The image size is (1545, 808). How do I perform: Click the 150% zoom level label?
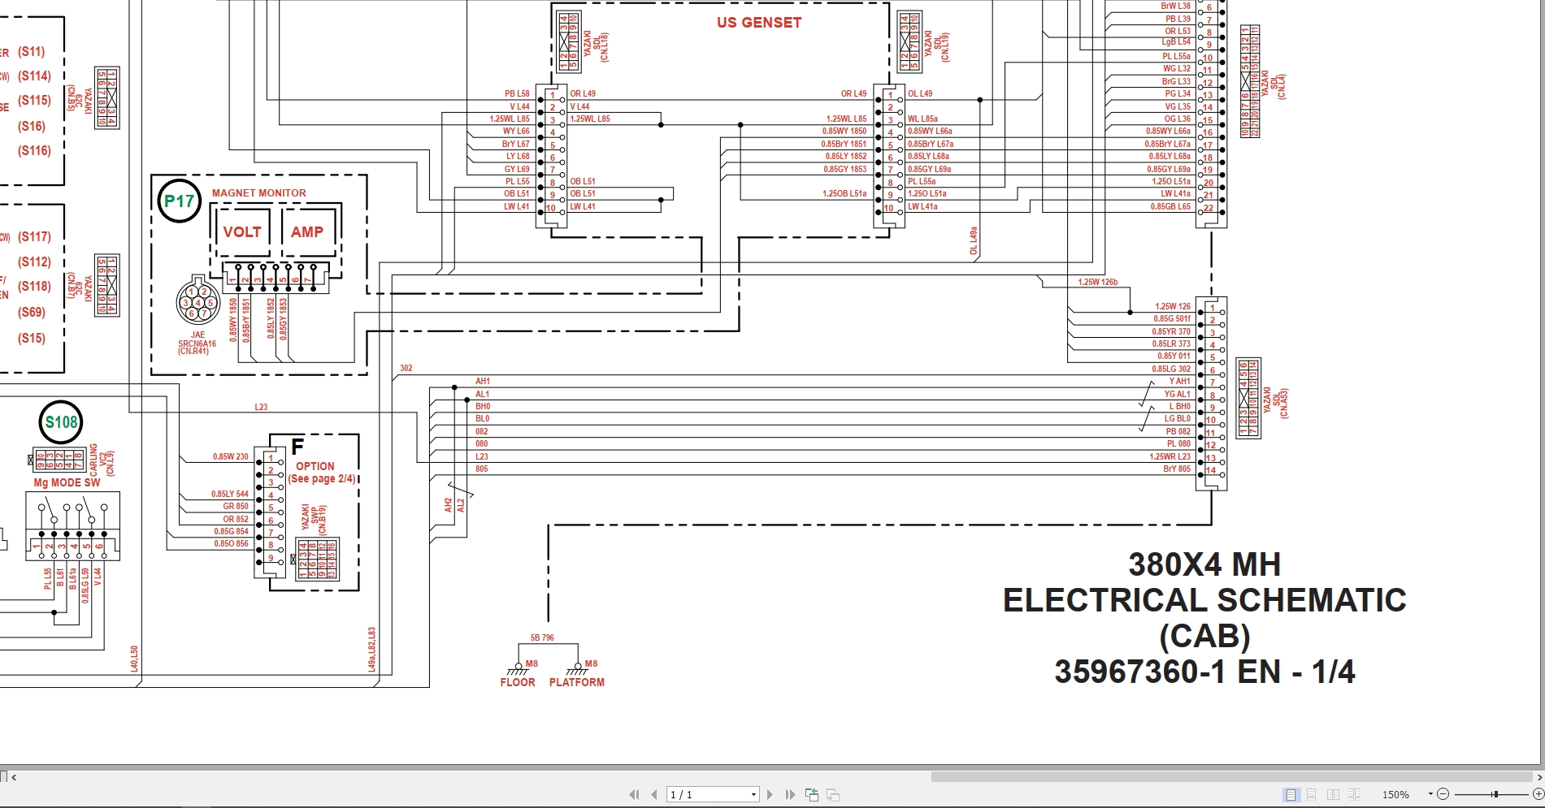coord(1396,793)
